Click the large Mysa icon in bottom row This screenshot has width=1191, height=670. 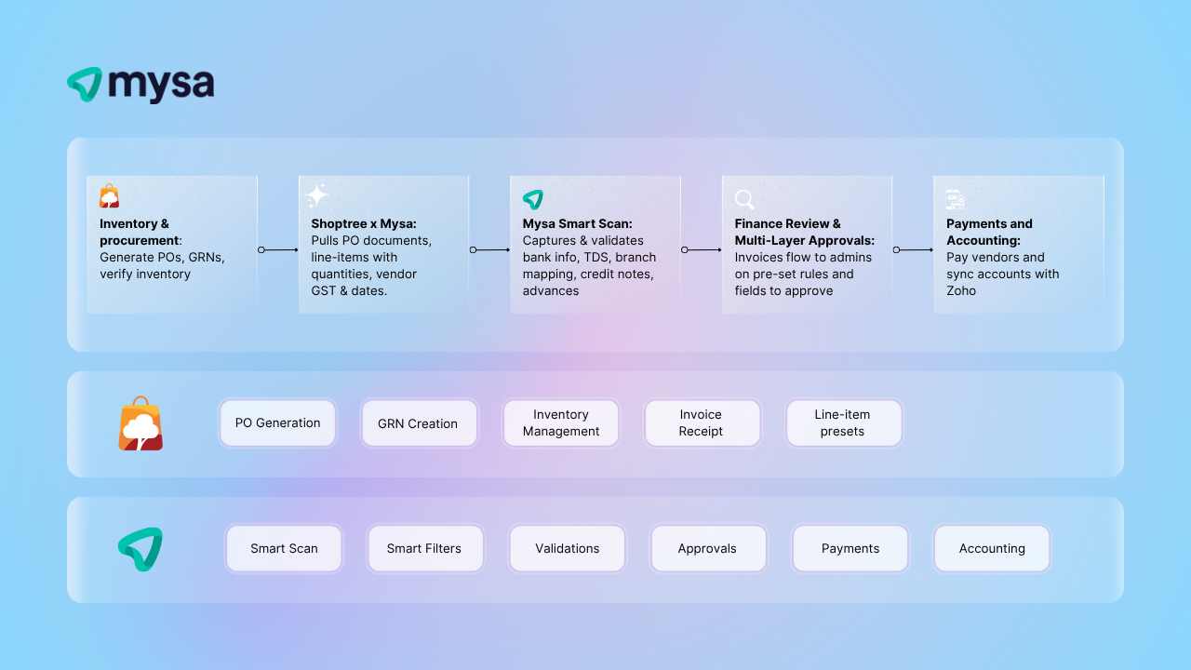point(141,549)
